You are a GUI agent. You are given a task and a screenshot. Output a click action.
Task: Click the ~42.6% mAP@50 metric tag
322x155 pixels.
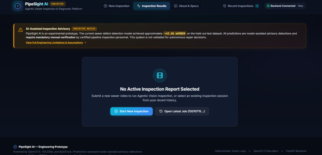coord(175,34)
